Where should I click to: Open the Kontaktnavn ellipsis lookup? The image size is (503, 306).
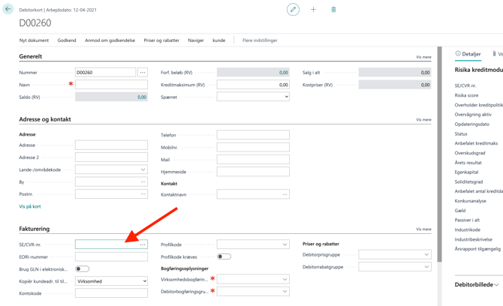click(285, 194)
